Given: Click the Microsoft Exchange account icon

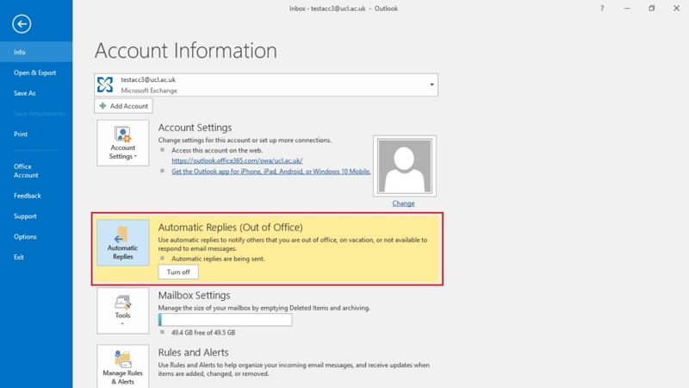Looking at the screenshot, I should 105,84.
